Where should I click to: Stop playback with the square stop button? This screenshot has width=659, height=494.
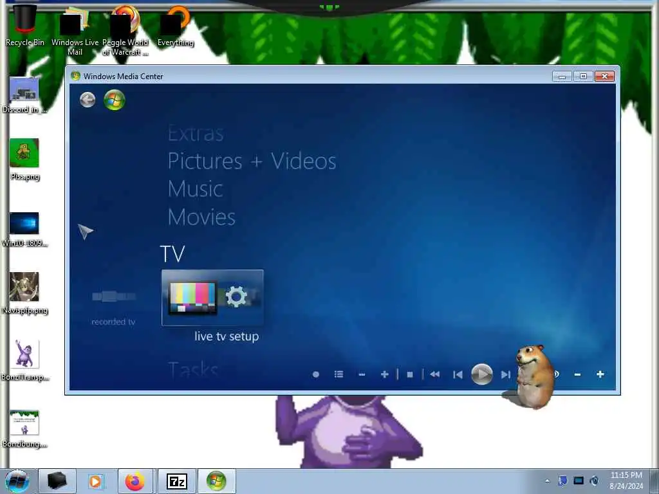[410, 375]
